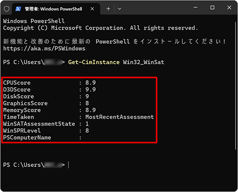Click the MostRecentAssessment value

[119, 117]
